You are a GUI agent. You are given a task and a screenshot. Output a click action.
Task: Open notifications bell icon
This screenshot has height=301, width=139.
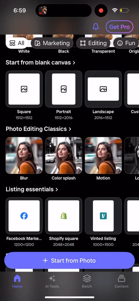pyautogui.click(x=96, y=27)
